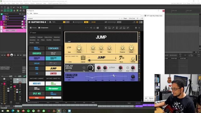Image resolution: width=201 pixels, height=113 pixels.
Task: Select the Noise Gate component tile
Action: click(37, 83)
